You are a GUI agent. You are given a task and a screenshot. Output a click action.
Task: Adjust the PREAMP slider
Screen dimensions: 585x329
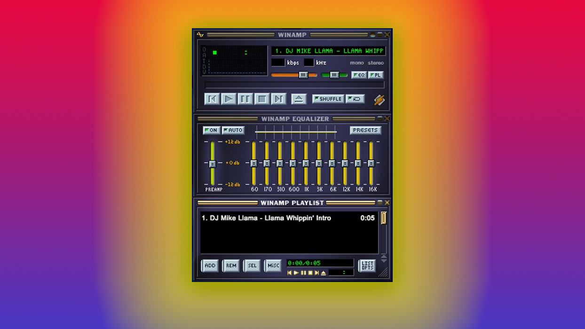(213, 163)
